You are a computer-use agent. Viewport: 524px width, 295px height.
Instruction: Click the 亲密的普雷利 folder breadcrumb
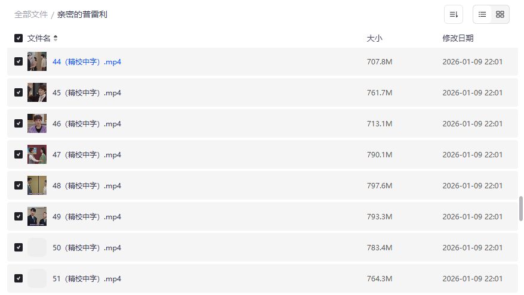tap(82, 14)
